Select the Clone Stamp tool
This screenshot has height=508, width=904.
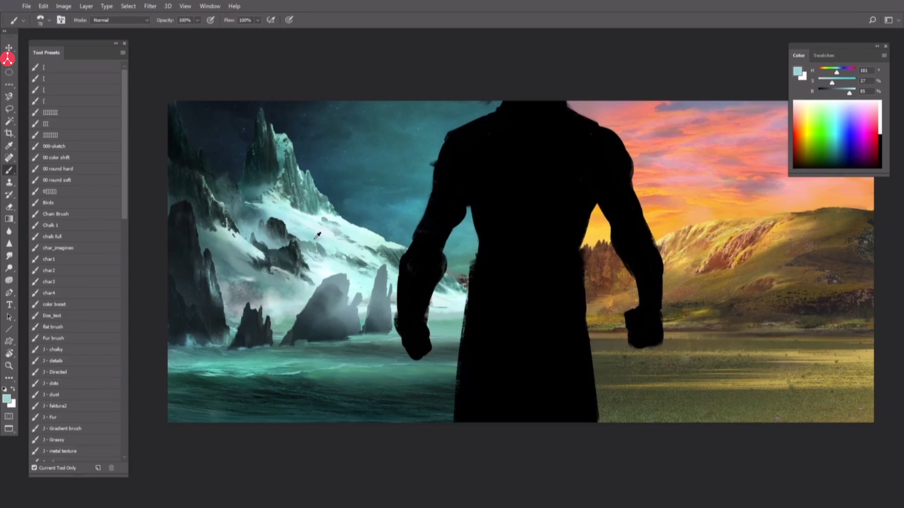tap(9, 182)
